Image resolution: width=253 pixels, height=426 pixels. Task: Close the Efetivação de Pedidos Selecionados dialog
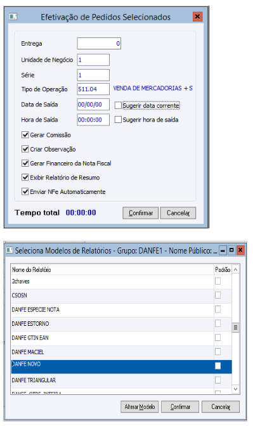(198, 16)
